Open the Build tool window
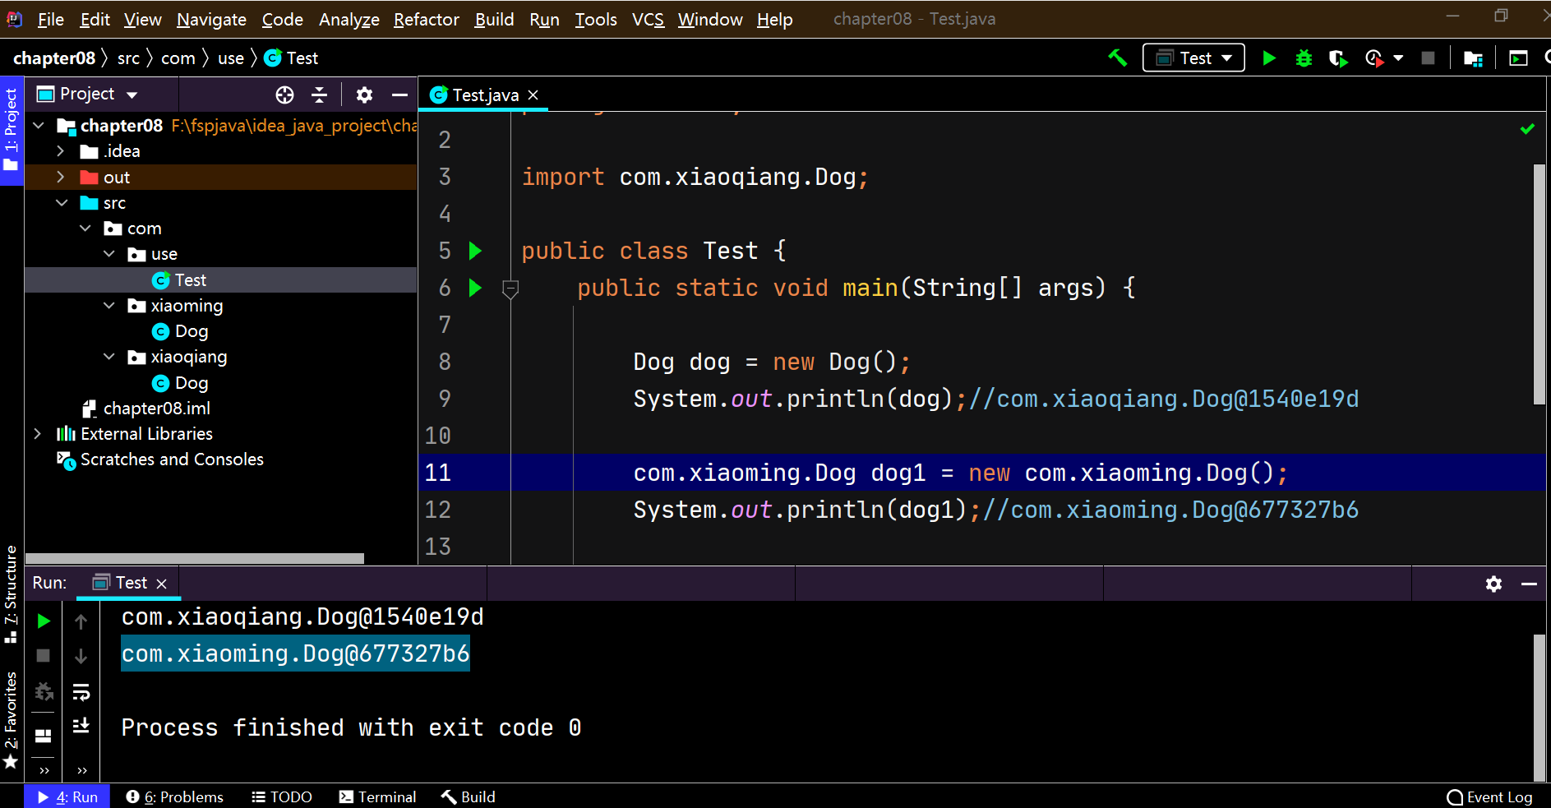Viewport: 1551px width, 808px height. (x=469, y=796)
